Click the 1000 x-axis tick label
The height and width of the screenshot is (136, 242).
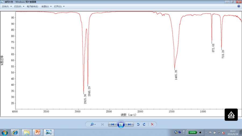[x=203, y=112]
